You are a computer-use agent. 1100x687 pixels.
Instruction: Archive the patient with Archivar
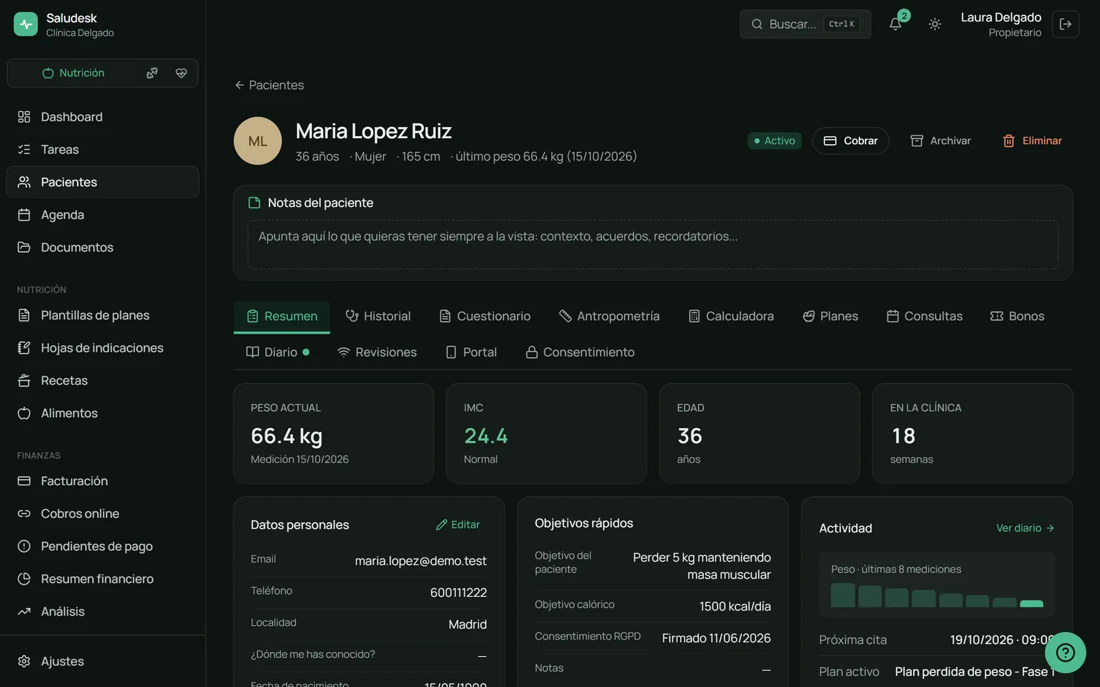click(x=940, y=141)
